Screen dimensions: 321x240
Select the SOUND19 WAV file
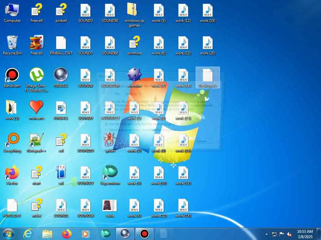pyautogui.click(x=86, y=142)
